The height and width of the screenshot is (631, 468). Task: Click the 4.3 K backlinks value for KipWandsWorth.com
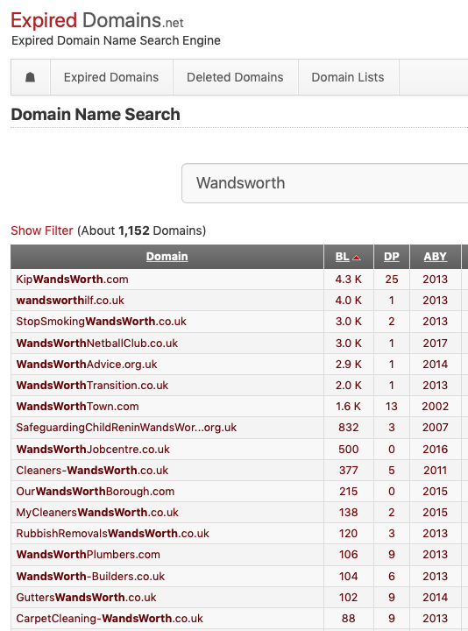click(x=349, y=280)
